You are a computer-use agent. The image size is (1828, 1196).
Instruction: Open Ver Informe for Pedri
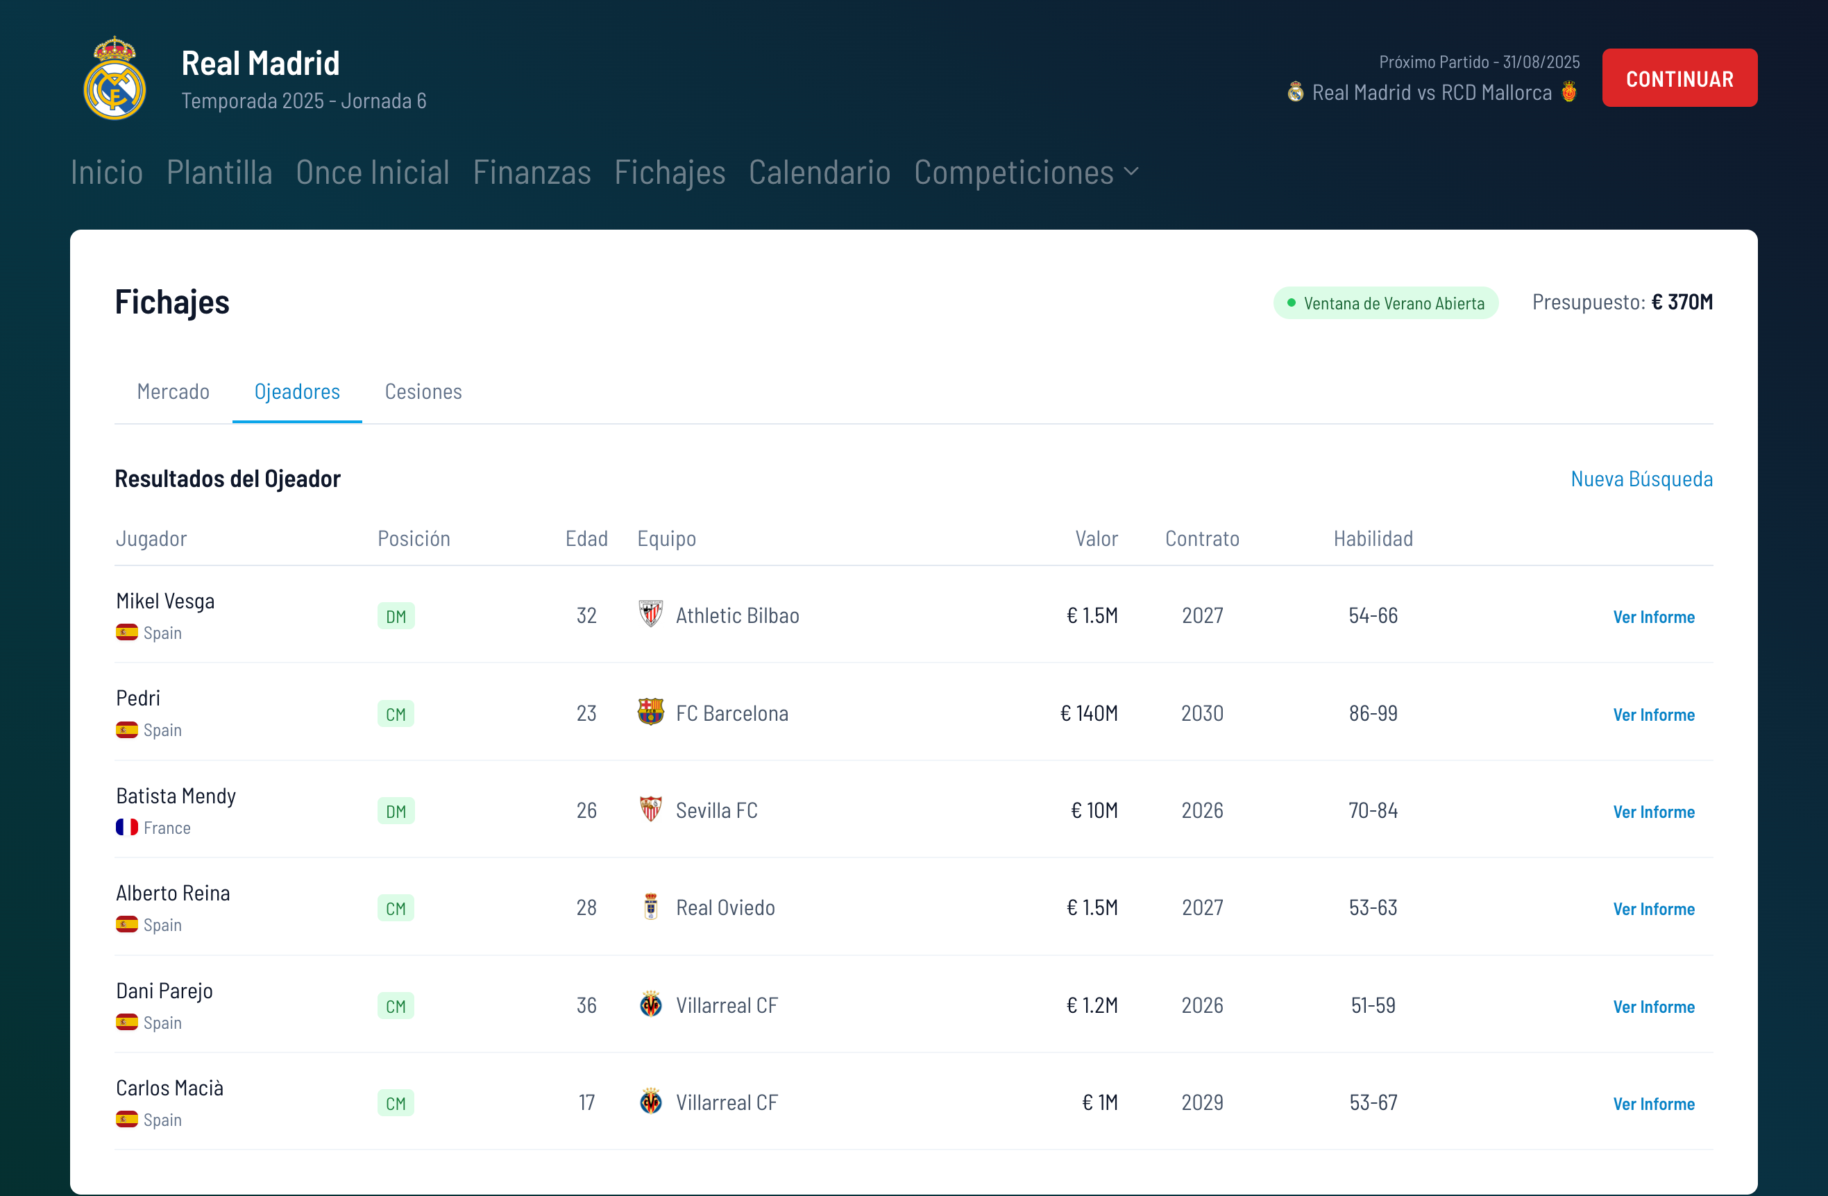tap(1653, 715)
